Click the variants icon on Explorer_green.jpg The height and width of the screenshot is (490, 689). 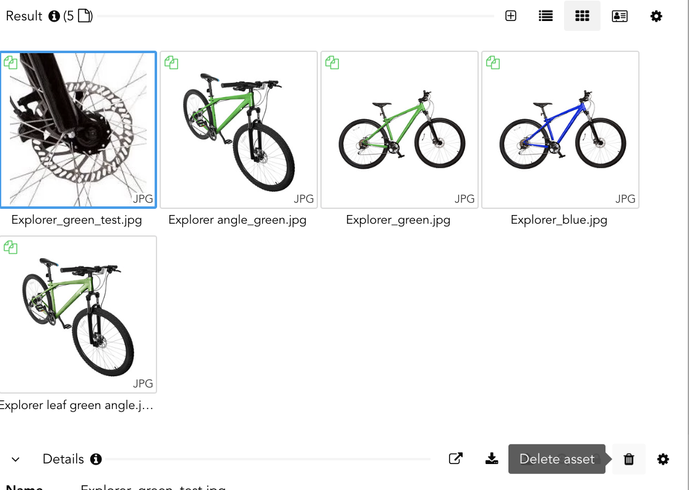332,62
